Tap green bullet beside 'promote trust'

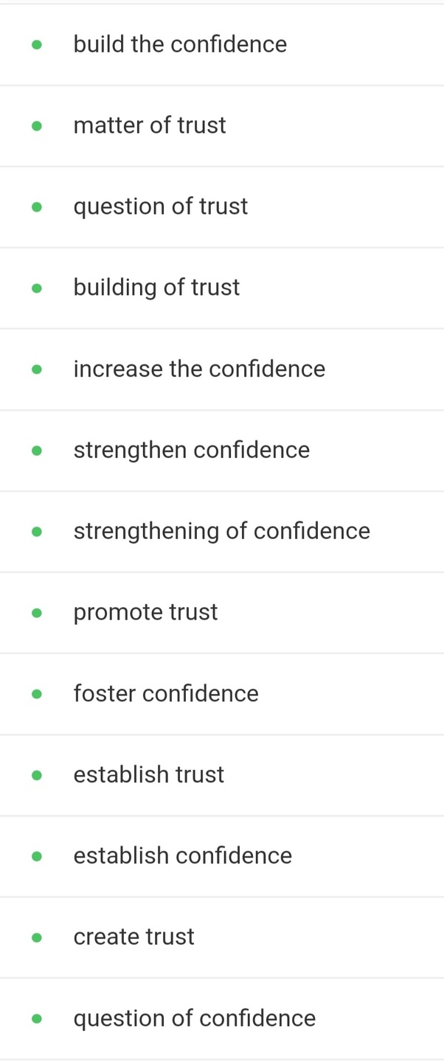37,613
